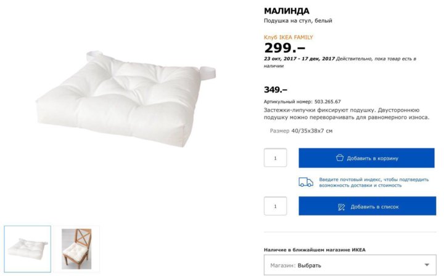Click the МАЛИНДА product title
The width and height of the screenshot is (444, 276).
pyautogui.click(x=287, y=11)
